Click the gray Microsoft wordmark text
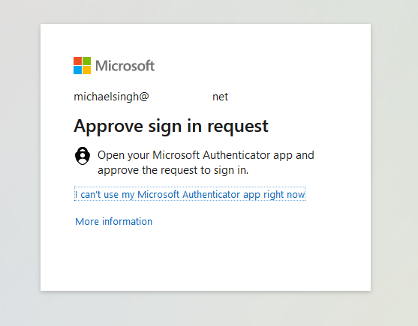Image resolution: width=418 pixels, height=326 pixels. pos(125,66)
